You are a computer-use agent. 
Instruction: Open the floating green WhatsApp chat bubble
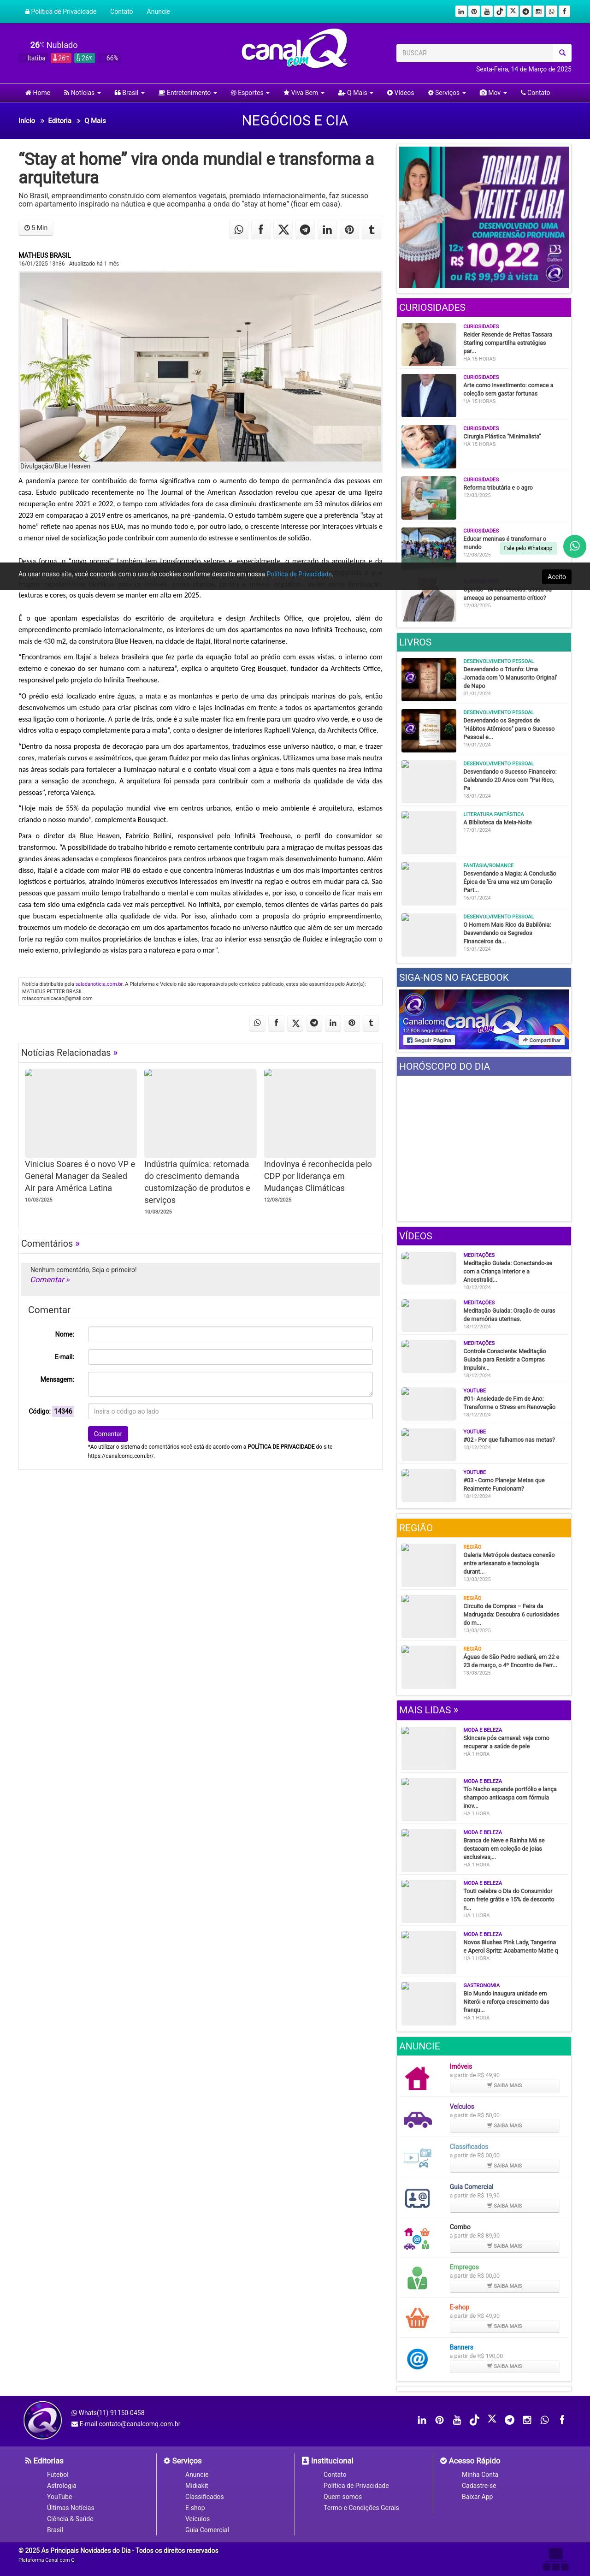click(574, 546)
